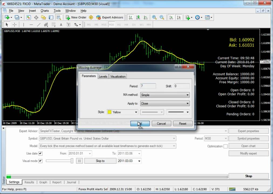The width and height of the screenshot is (273, 194).
Task: Click the Period input field in dialog
Action: coord(148,86)
